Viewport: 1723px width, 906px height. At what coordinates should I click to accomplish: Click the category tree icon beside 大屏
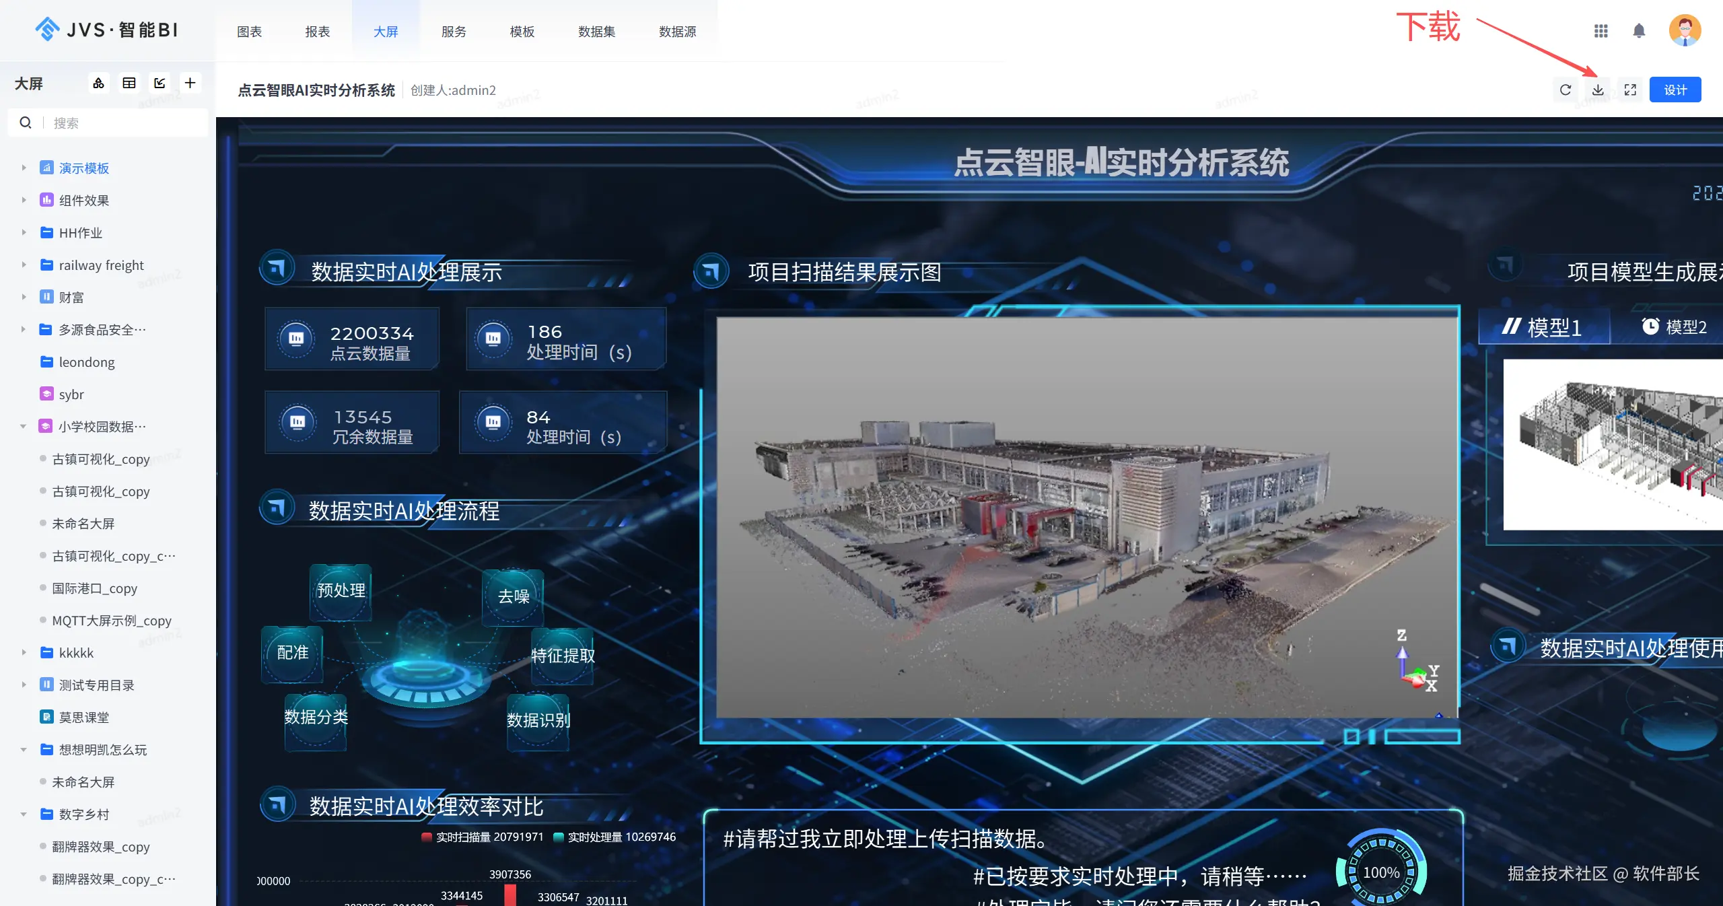coord(99,83)
